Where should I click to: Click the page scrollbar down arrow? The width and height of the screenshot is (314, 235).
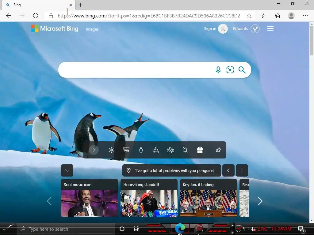[312, 220]
